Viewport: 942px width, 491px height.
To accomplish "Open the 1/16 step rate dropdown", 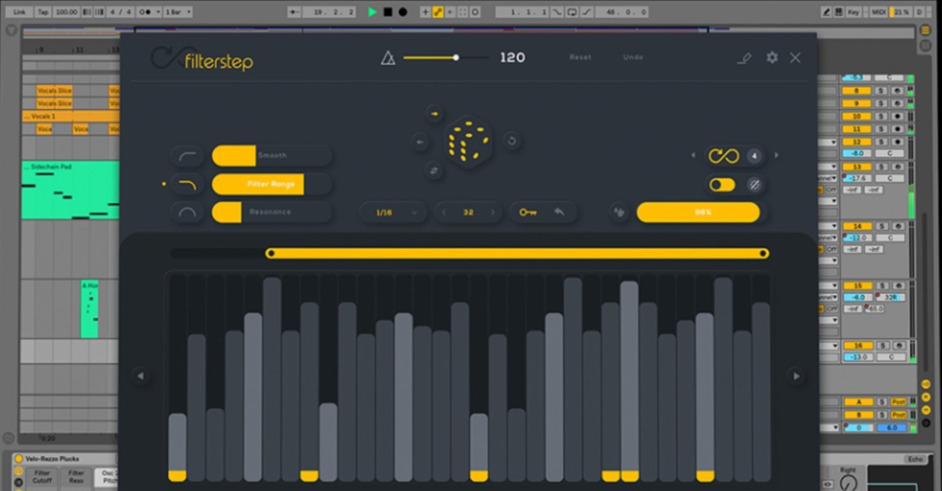I will click(393, 213).
